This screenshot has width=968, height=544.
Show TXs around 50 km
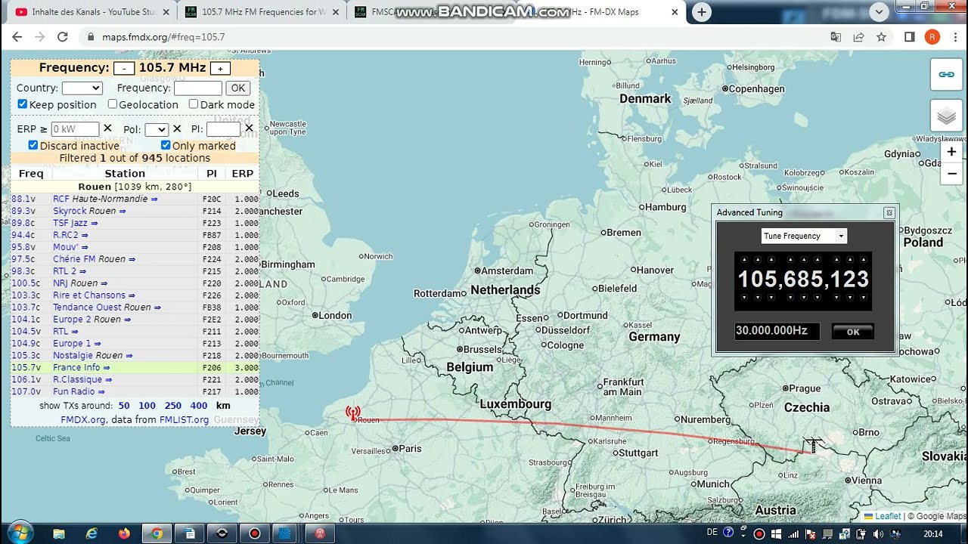[124, 406]
